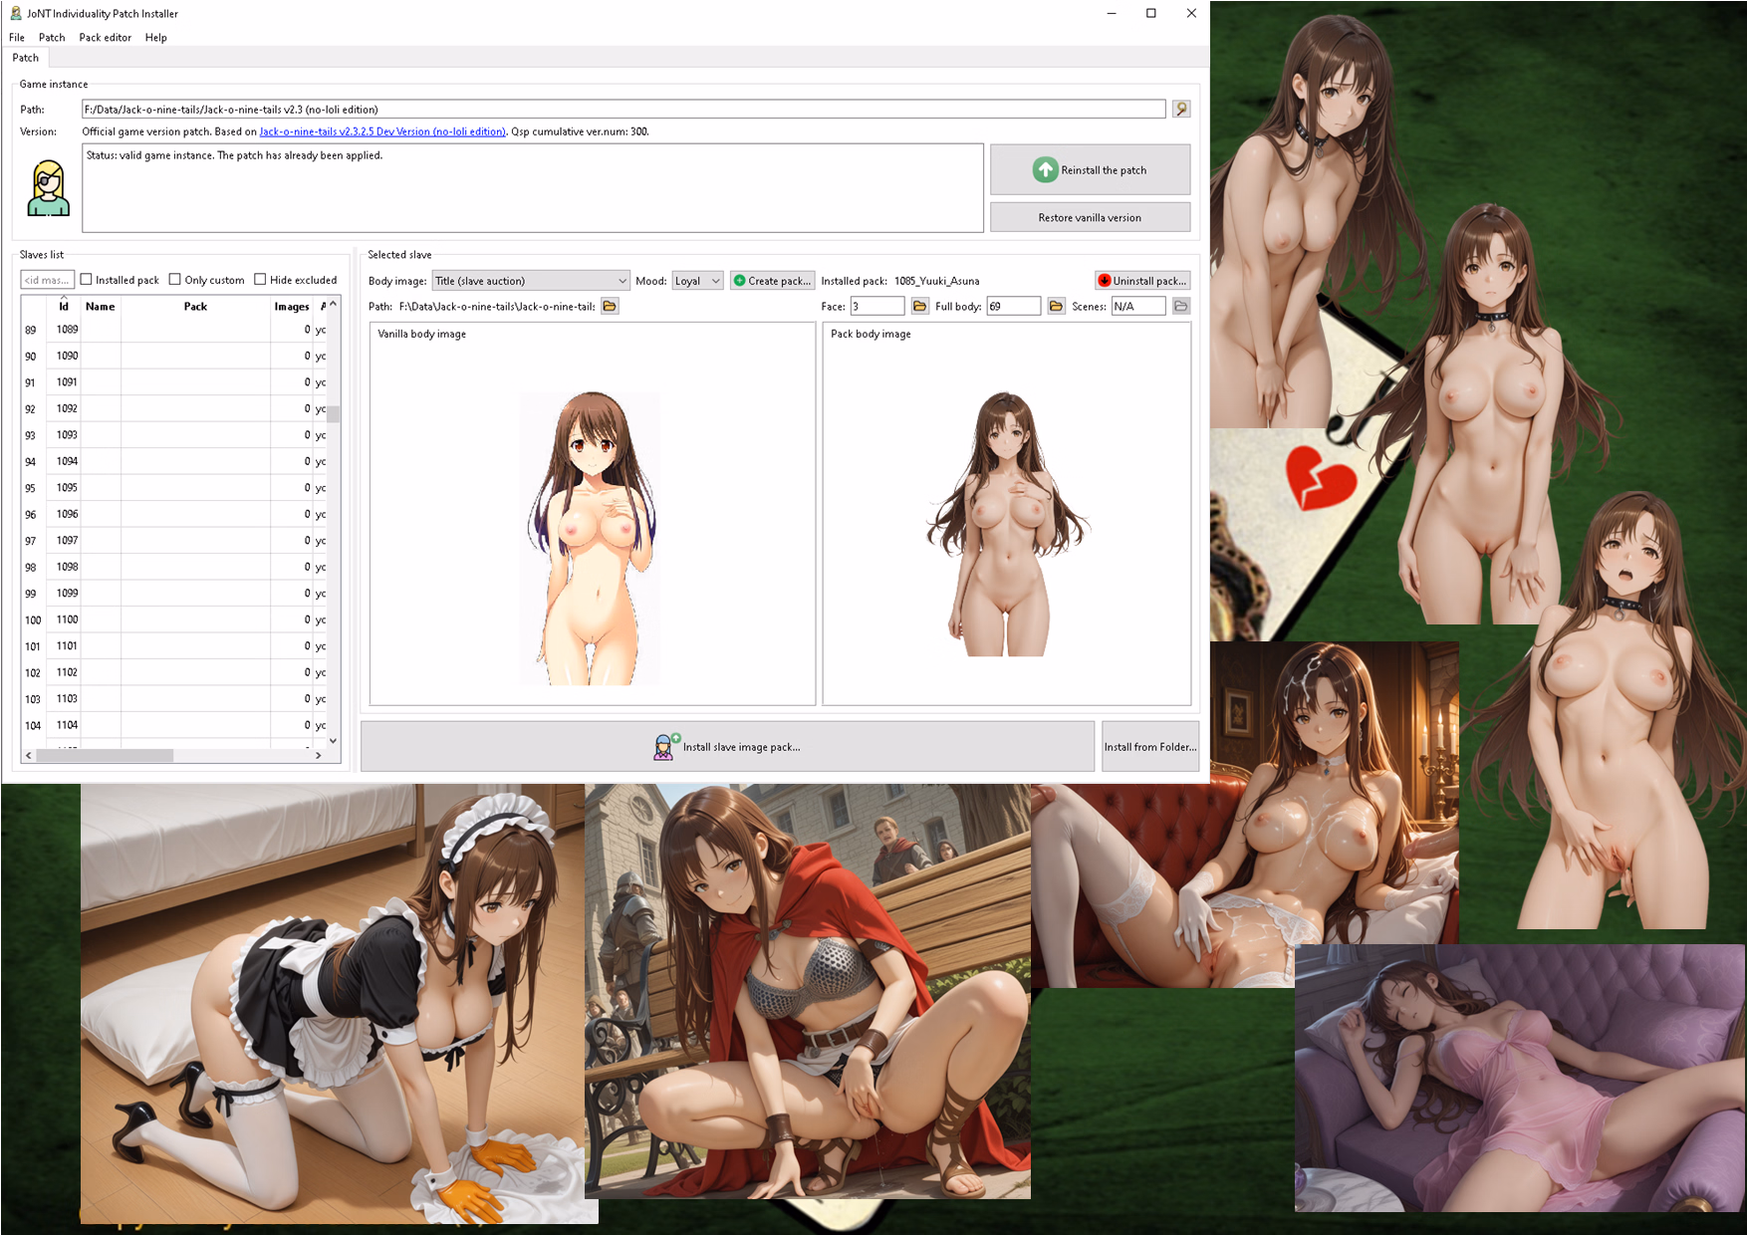Click the id mask filter input field
This screenshot has width=1747, height=1235.
point(47,280)
